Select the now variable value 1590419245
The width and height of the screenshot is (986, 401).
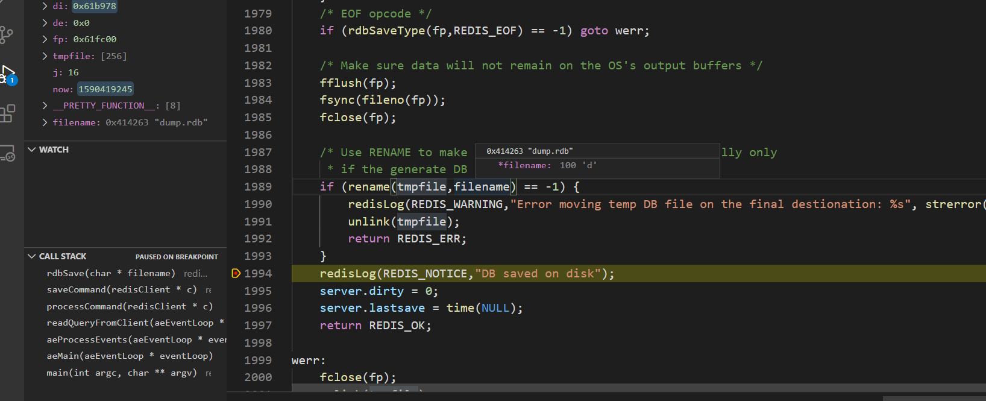click(105, 89)
